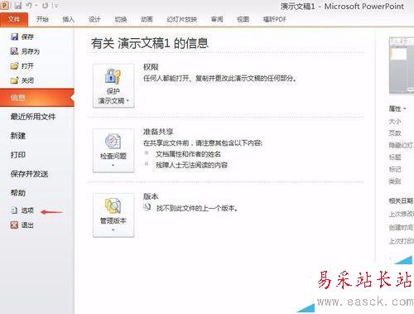Open the 文件 (File) tab
Image resolution: width=414 pixels, height=314 pixels.
point(14,20)
